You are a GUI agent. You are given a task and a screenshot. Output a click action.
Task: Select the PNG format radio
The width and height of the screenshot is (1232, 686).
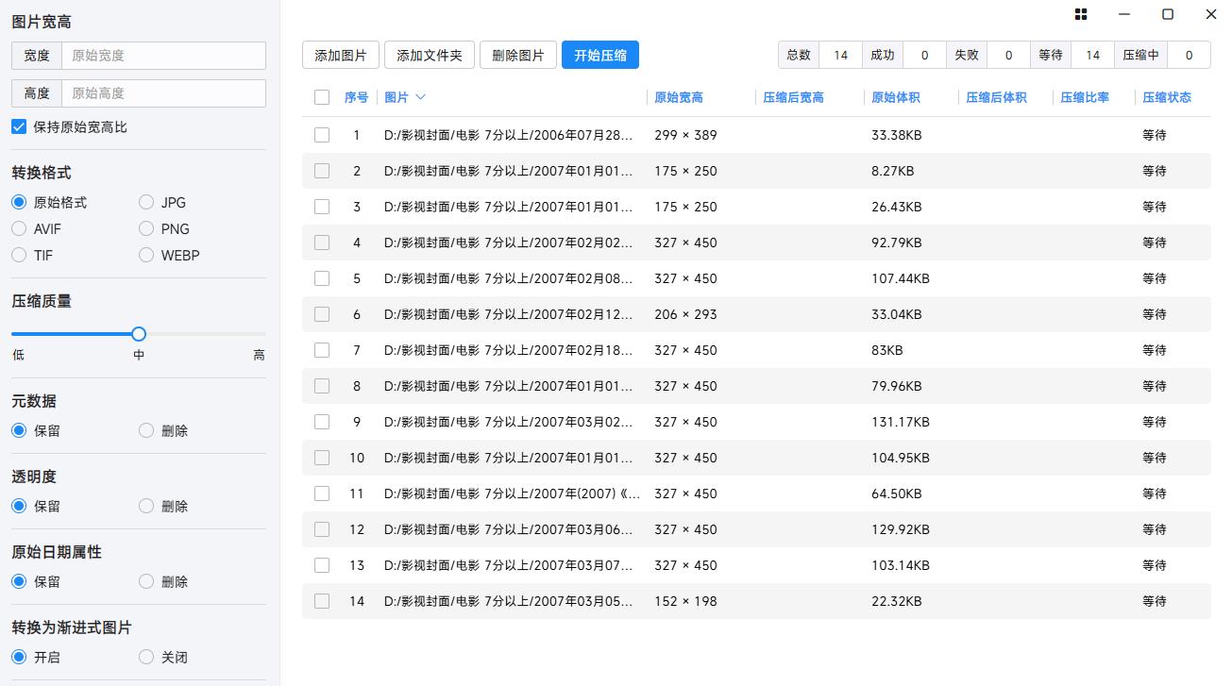(146, 228)
